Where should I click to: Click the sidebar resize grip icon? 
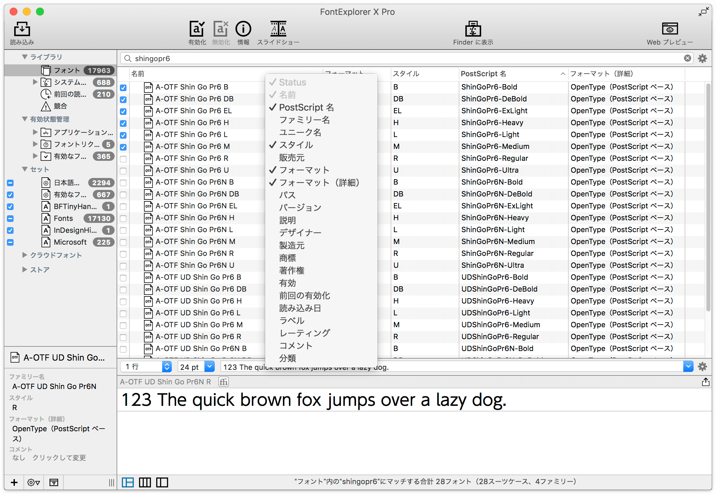click(112, 482)
